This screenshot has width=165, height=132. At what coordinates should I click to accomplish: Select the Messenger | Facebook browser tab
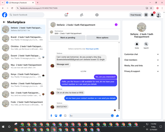(x=20, y=3)
